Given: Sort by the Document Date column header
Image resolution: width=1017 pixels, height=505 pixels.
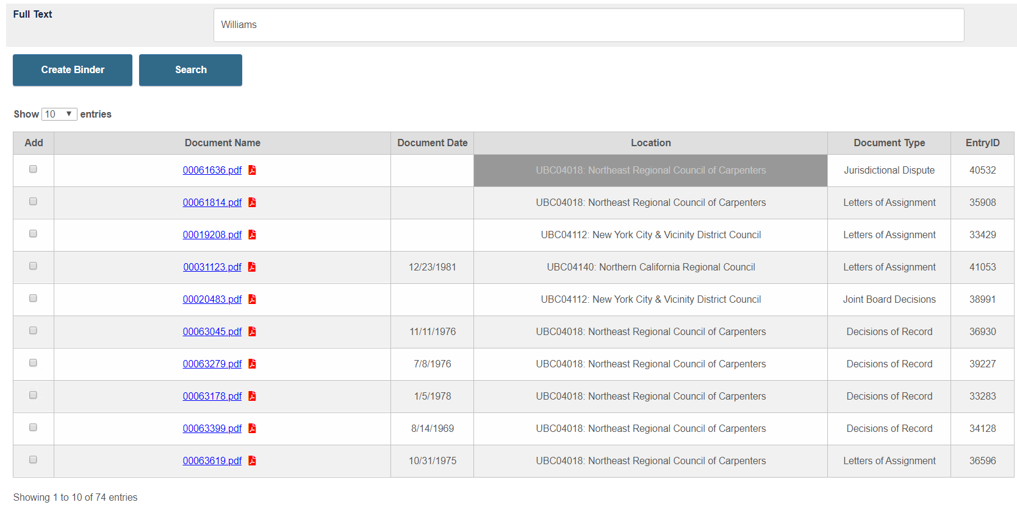Looking at the screenshot, I should pos(432,143).
